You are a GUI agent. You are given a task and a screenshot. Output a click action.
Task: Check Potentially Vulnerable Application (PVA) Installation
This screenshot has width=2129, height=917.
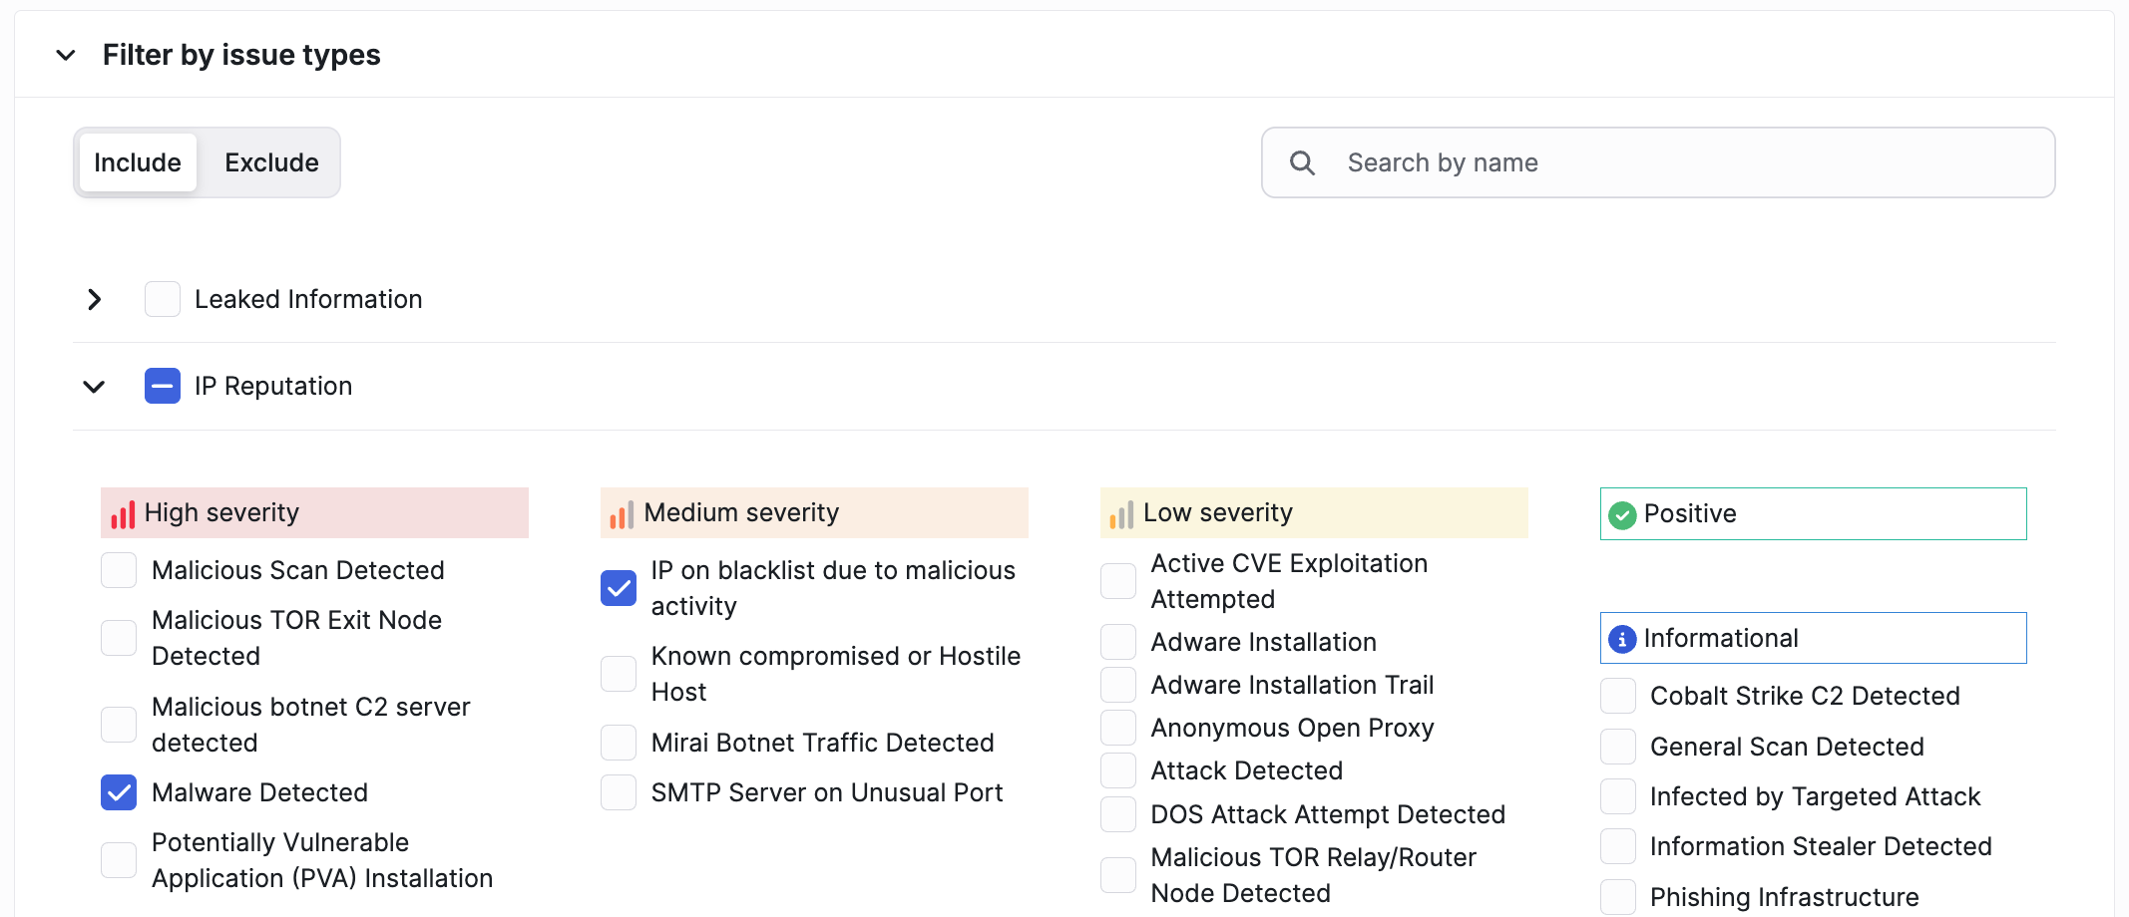(119, 860)
